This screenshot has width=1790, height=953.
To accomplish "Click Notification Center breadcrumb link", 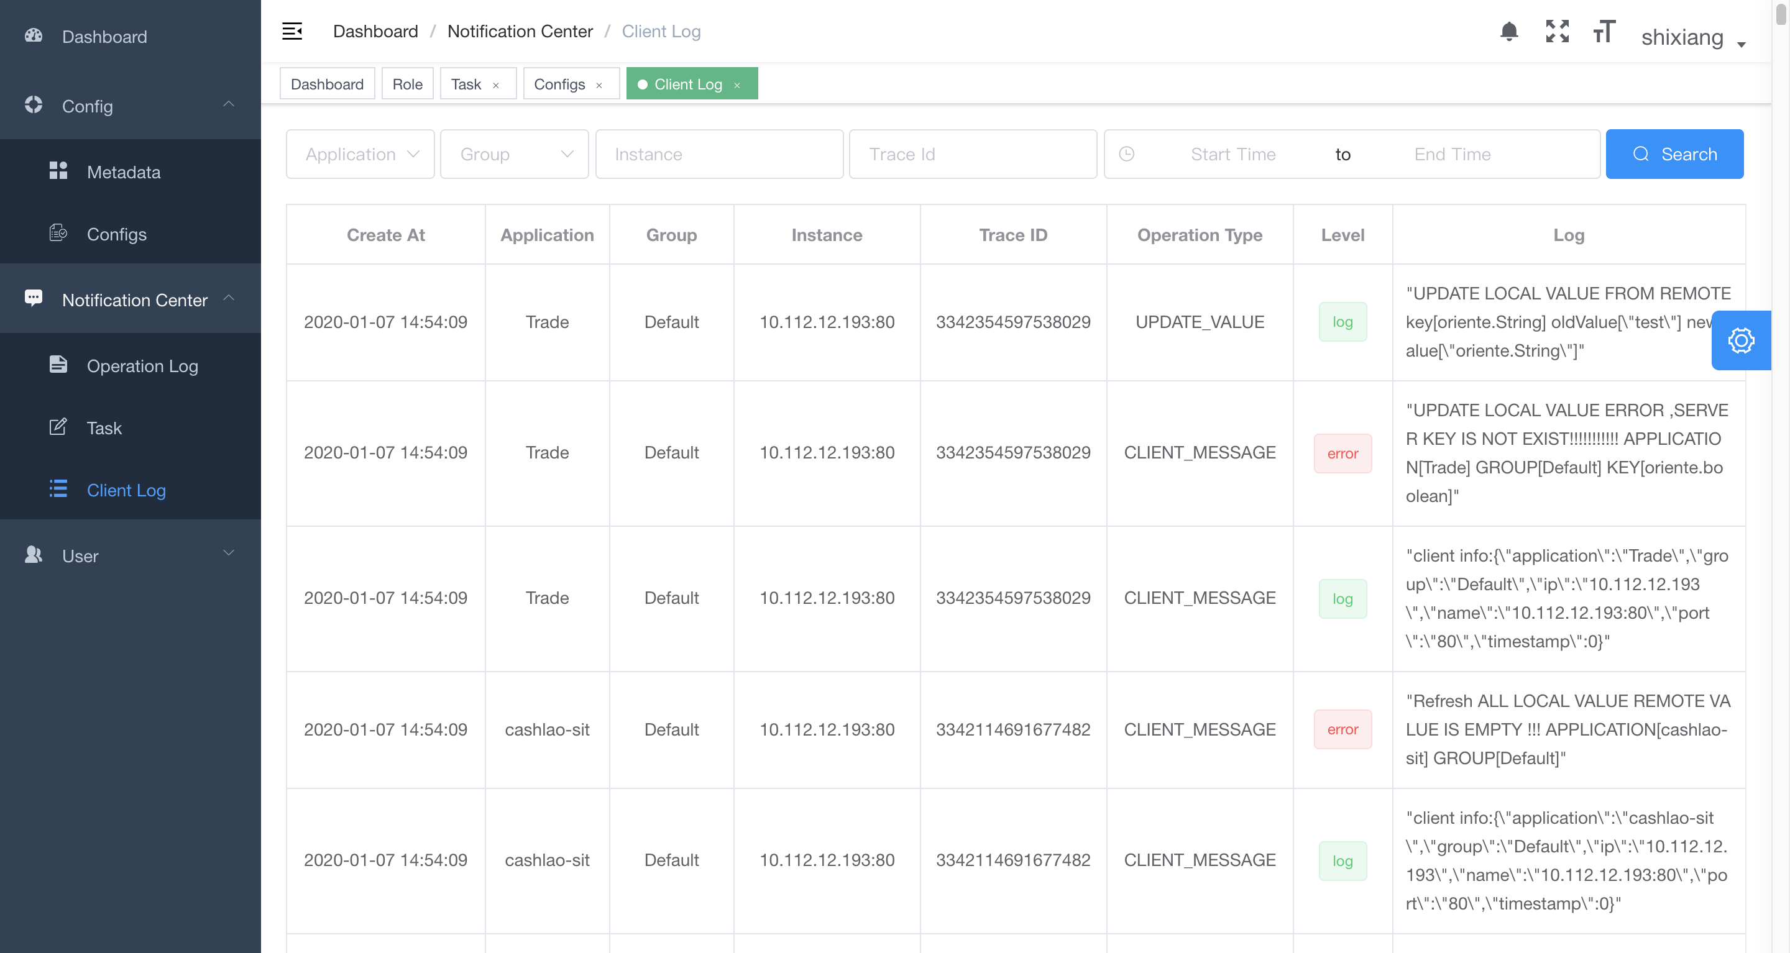I will point(520,31).
